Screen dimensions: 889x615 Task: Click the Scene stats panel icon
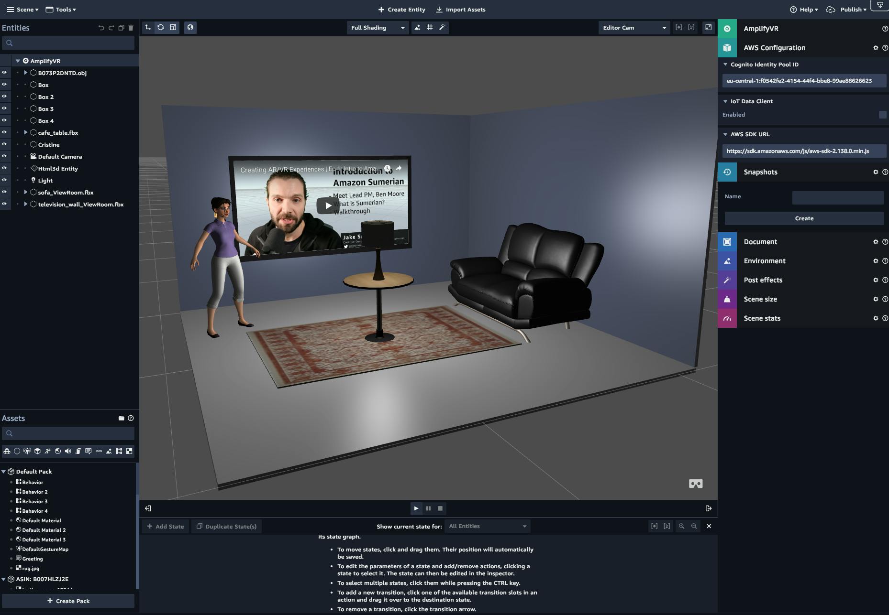pyautogui.click(x=727, y=318)
